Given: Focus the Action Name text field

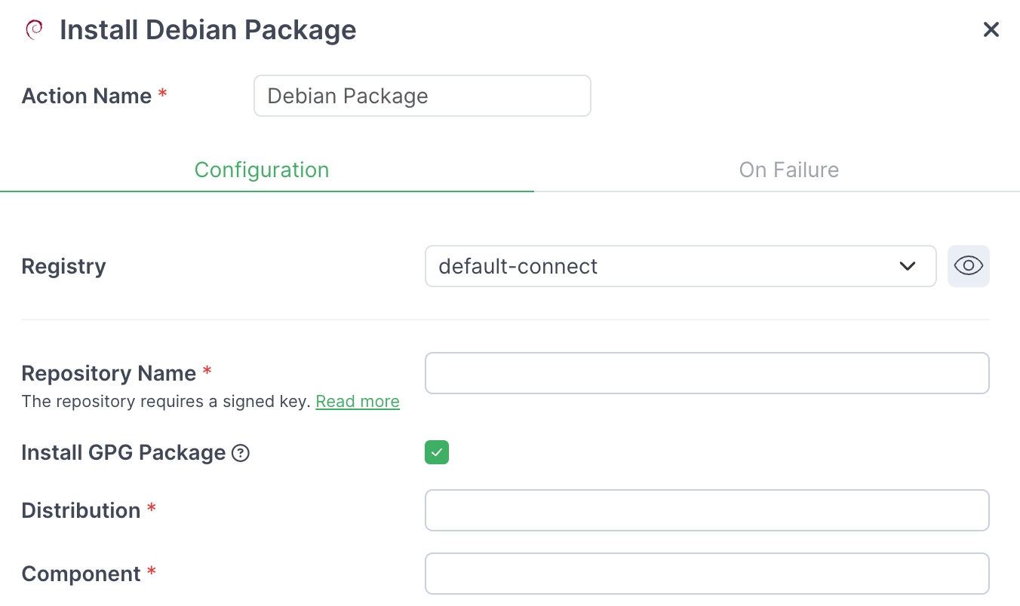Looking at the screenshot, I should click(422, 96).
